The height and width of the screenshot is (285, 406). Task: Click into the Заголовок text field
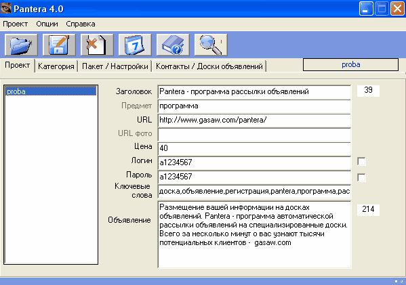click(x=254, y=91)
